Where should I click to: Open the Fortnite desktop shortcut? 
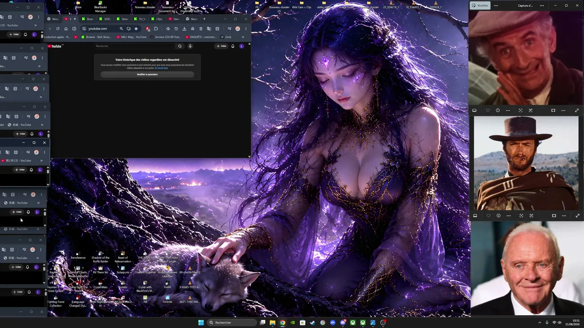(x=167, y=299)
